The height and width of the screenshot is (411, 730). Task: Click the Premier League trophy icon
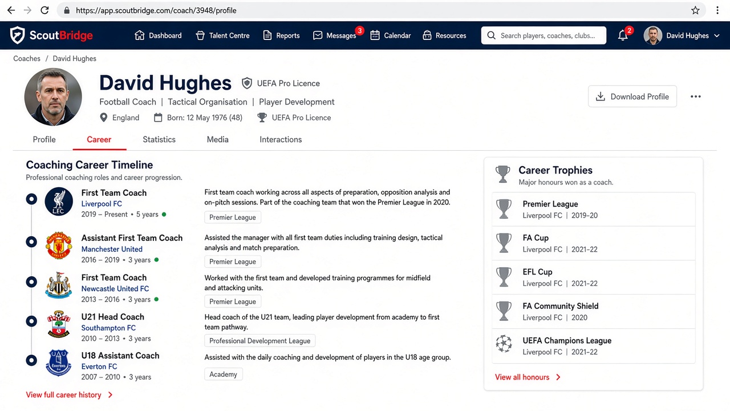coord(504,209)
